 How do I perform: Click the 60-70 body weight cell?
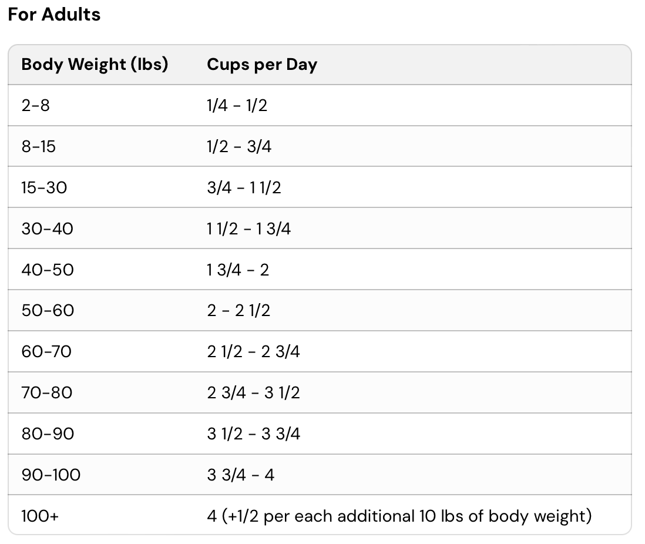[46, 351]
